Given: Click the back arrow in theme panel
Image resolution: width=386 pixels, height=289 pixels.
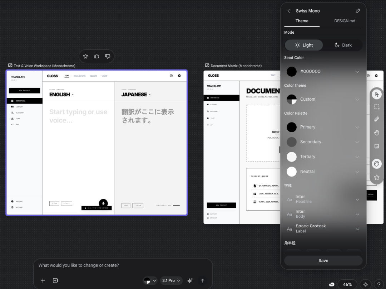Looking at the screenshot, I should pos(289,11).
